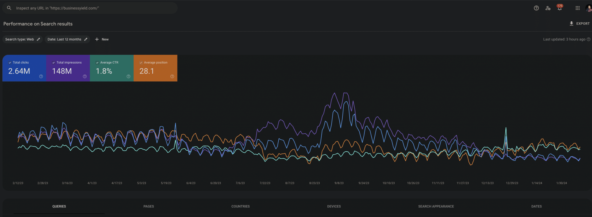This screenshot has height=217, width=592.
Task: Open user and permissions settings icon
Action: click(x=548, y=8)
